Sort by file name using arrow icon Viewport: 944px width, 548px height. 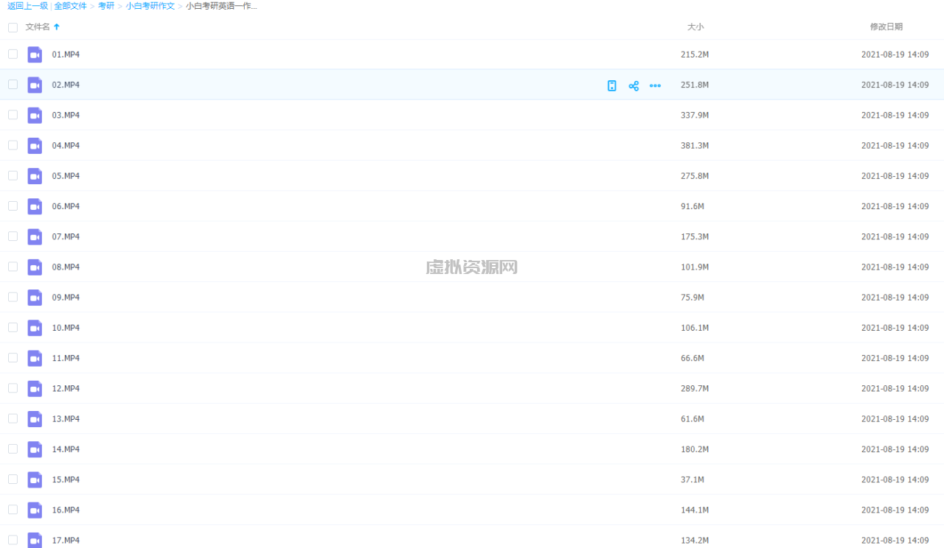[x=57, y=27]
